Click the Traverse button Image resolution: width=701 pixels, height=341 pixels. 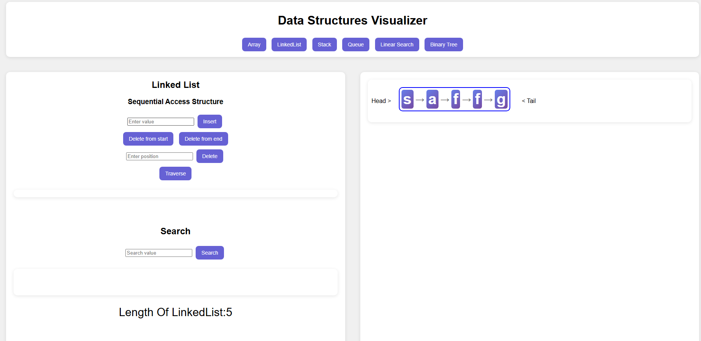pos(175,174)
